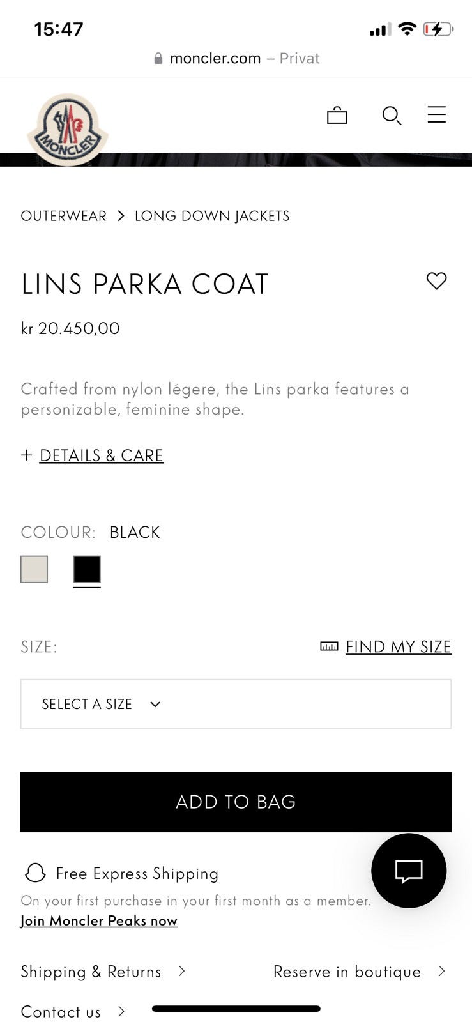This screenshot has width=472, height=1022.
Task: Tap the Free Express Shipping icon
Action: pyautogui.click(x=35, y=873)
